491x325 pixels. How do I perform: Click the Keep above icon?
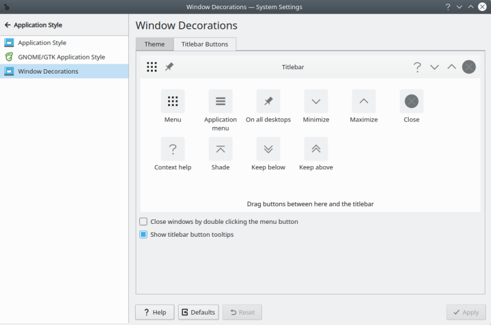(x=316, y=149)
